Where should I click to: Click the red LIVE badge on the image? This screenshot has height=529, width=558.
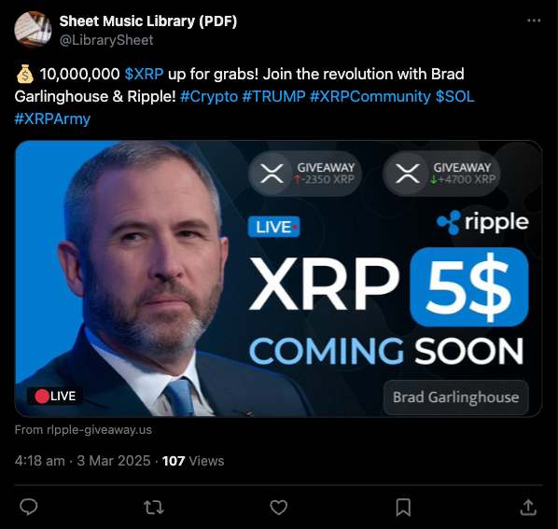click(55, 396)
